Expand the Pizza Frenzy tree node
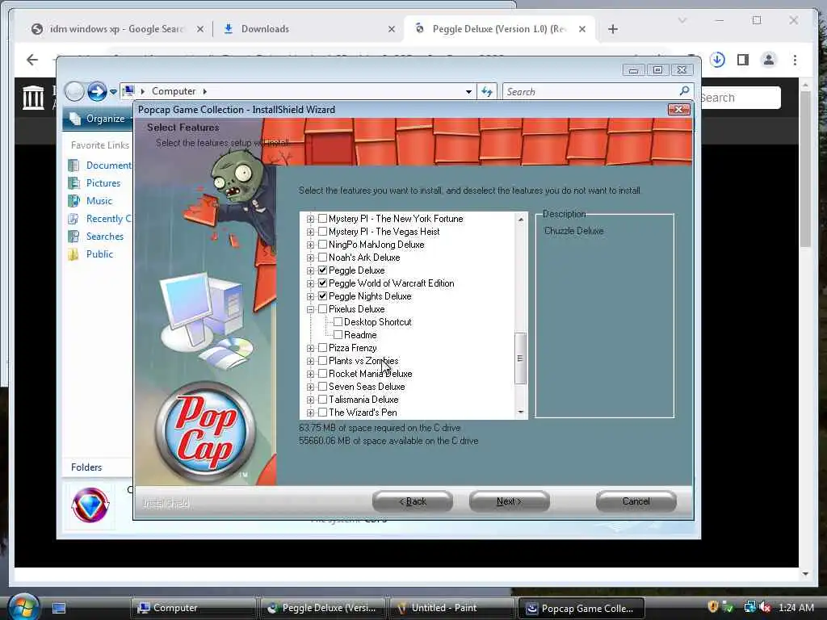827x620 pixels. pyautogui.click(x=310, y=348)
